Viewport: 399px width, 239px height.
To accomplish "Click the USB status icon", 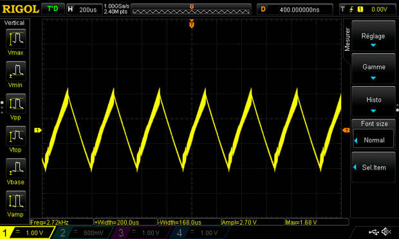I will click(374, 232).
